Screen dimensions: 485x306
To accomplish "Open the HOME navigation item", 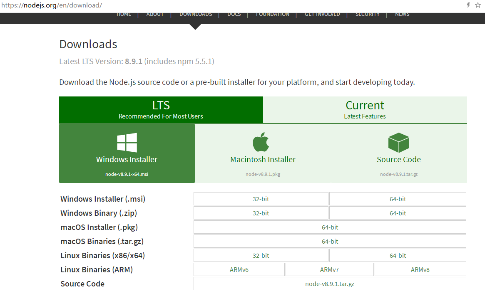I will [x=124, y=14].
